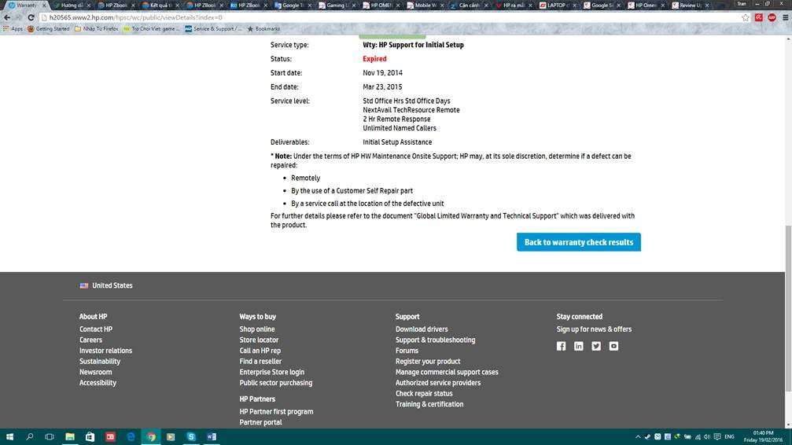792x445 pixels.
Task: Open the Apps shortcut in bookmarks bar
Action: pos(13,29)
